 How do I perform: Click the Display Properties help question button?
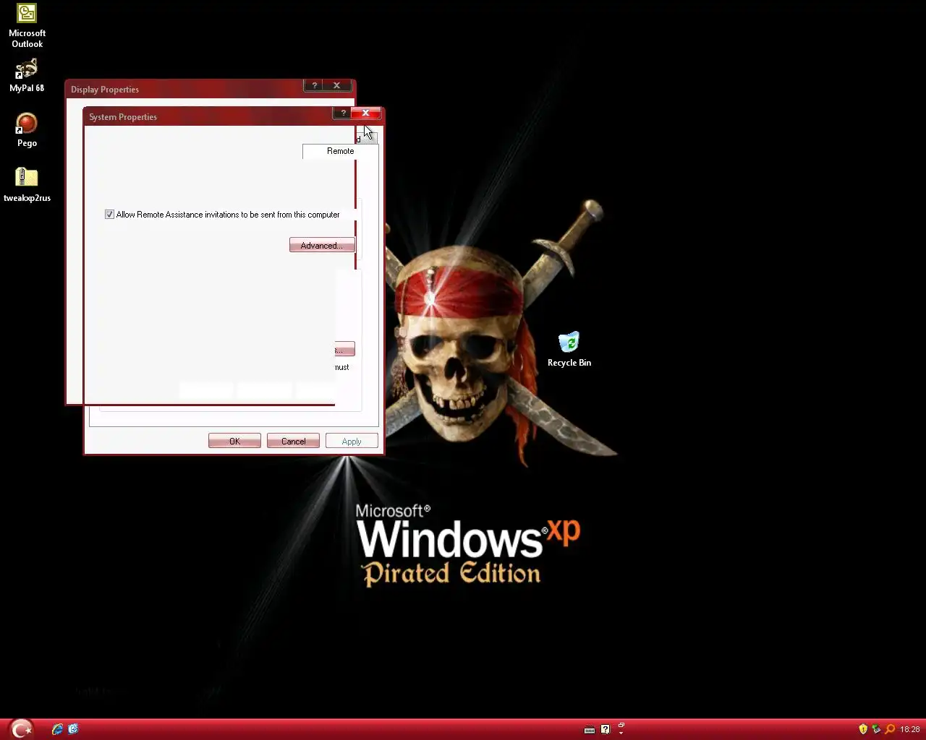[x=314, y=85]
